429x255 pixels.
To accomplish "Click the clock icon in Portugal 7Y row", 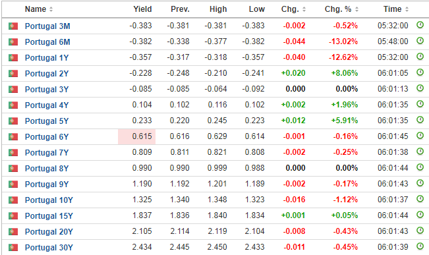I will 420,152.
